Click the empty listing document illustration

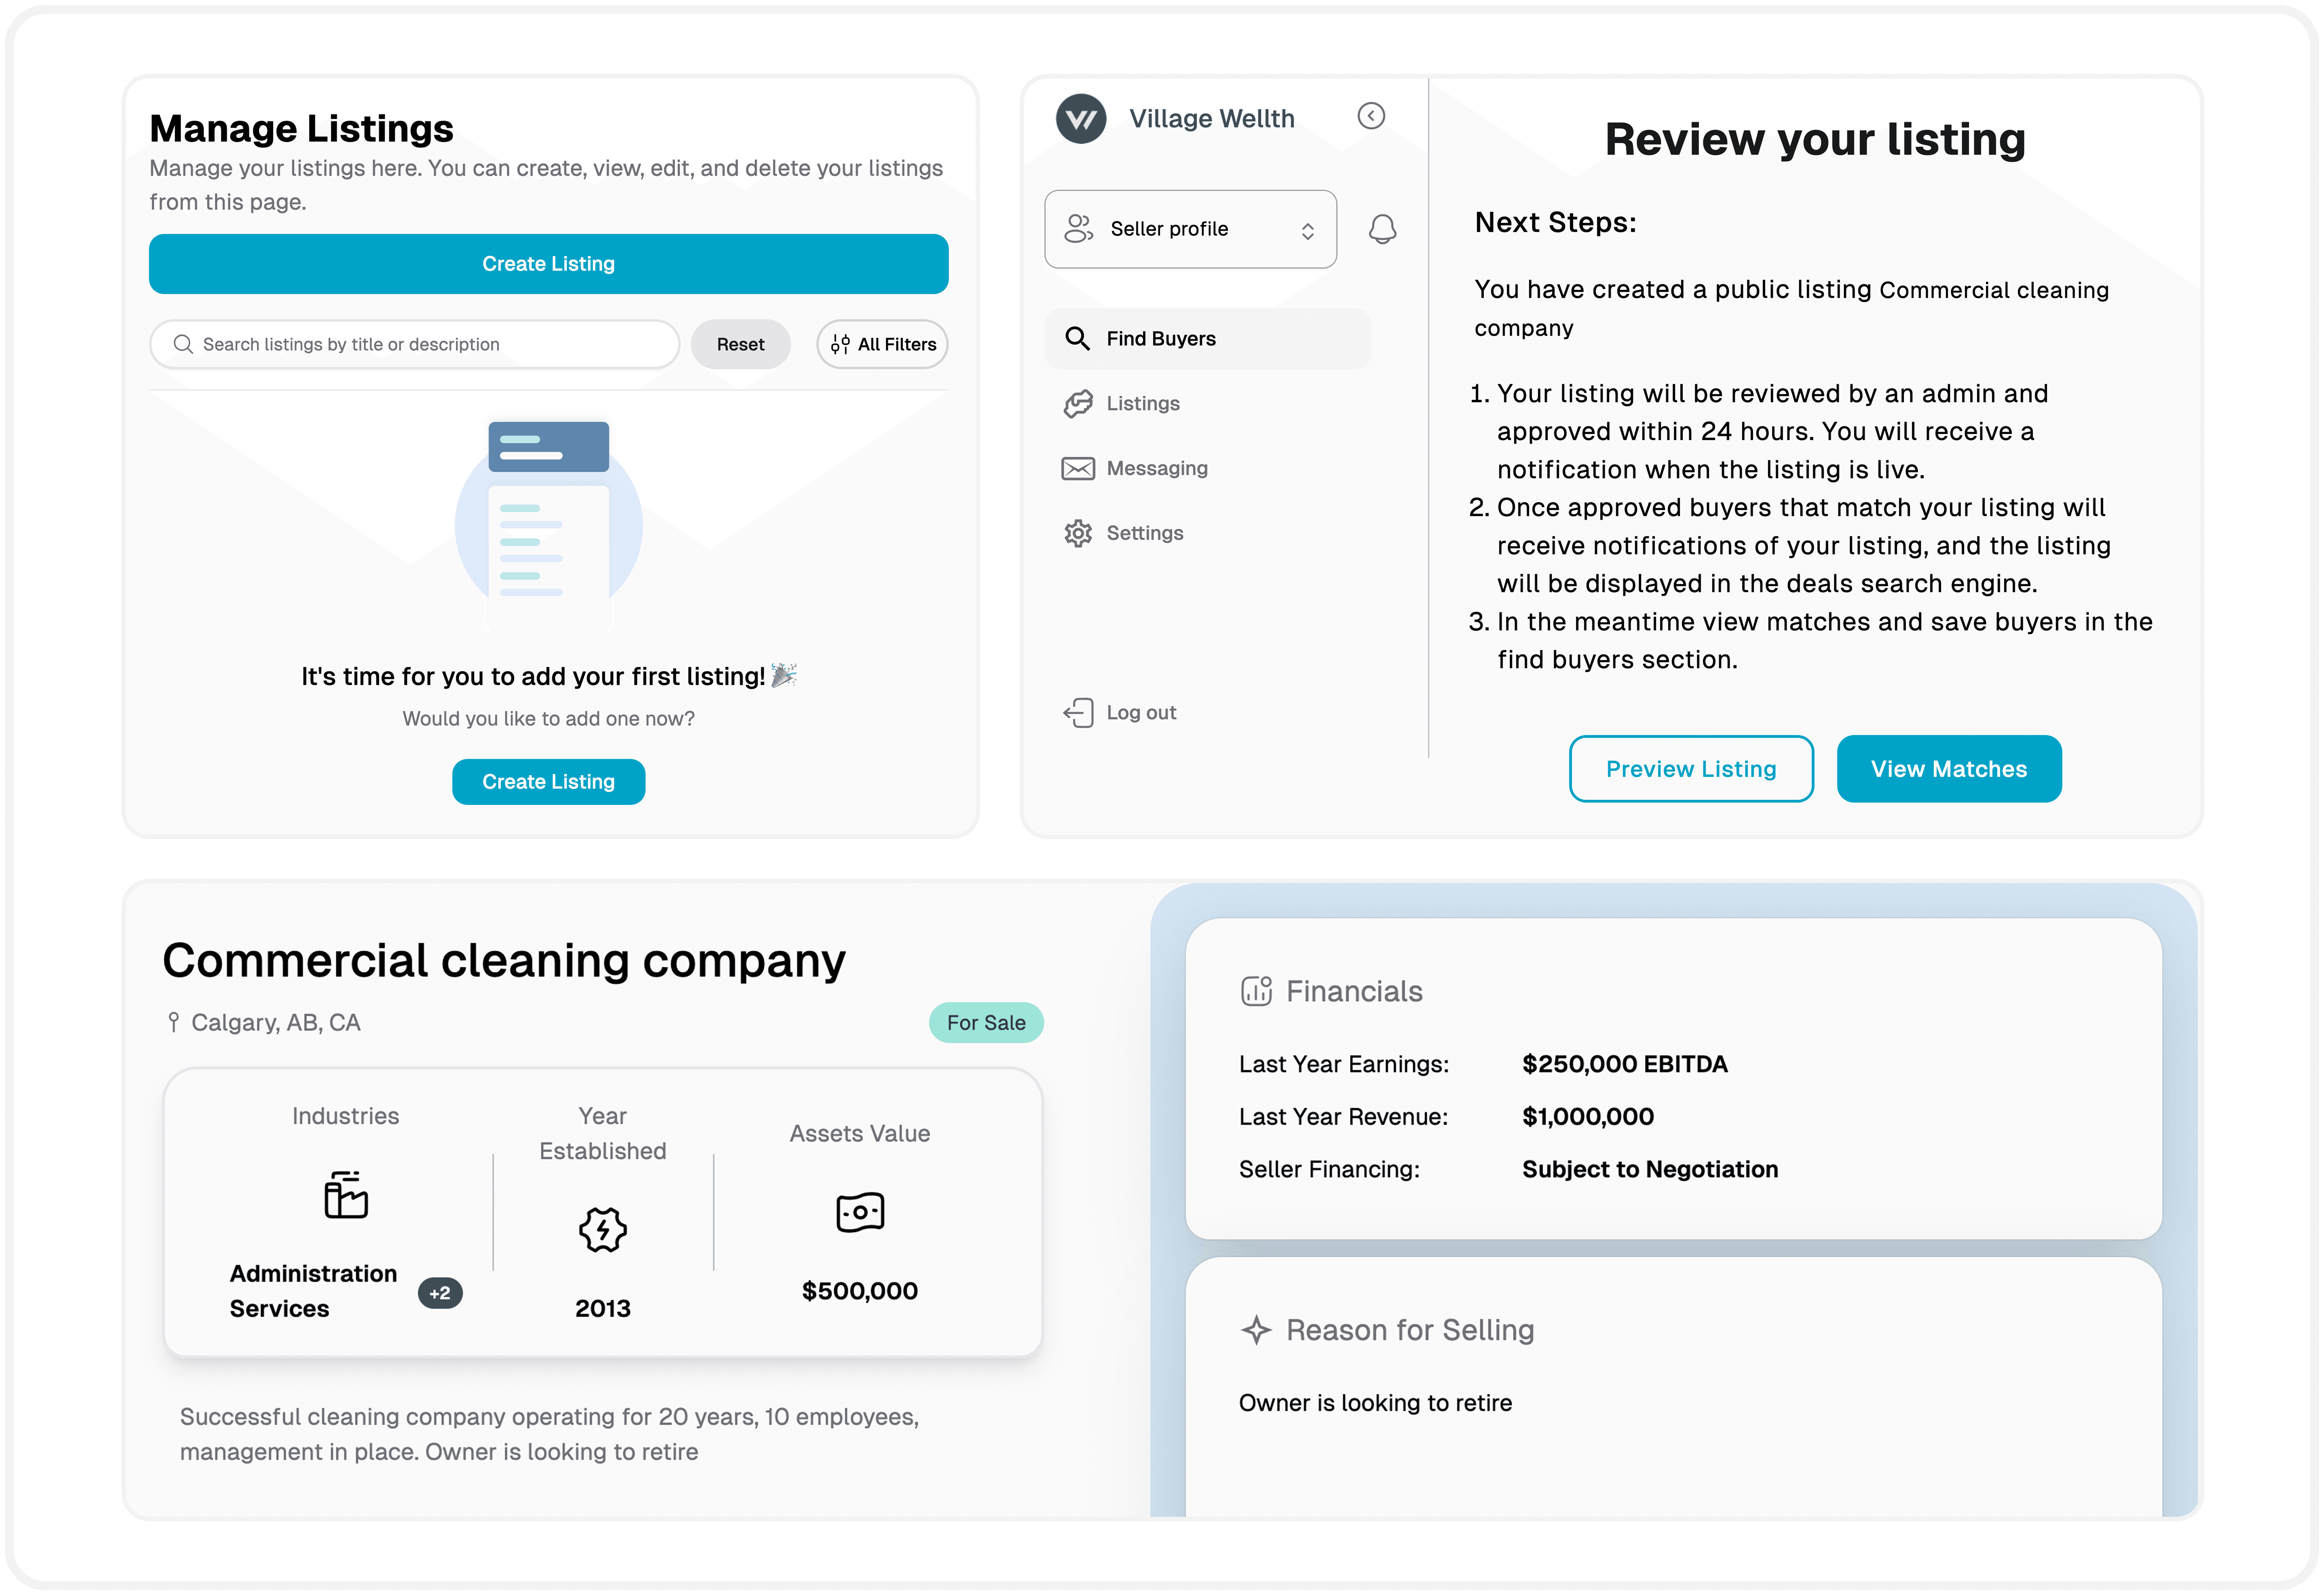(x=548, y=525)
